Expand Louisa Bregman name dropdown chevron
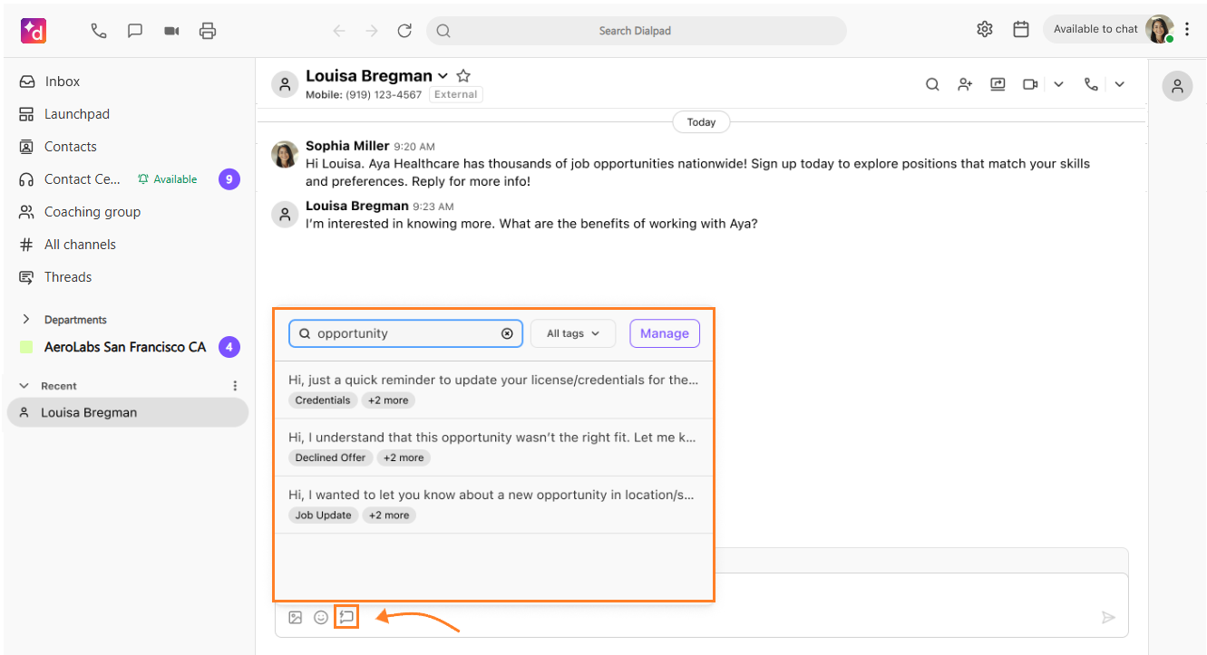 (443, 76)
